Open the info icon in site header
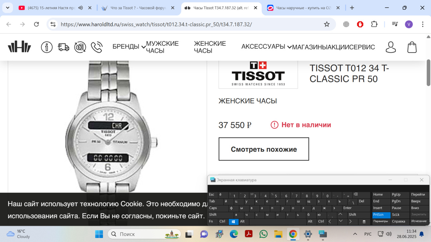Screen dimensions: 431x242 click(47, 47)
